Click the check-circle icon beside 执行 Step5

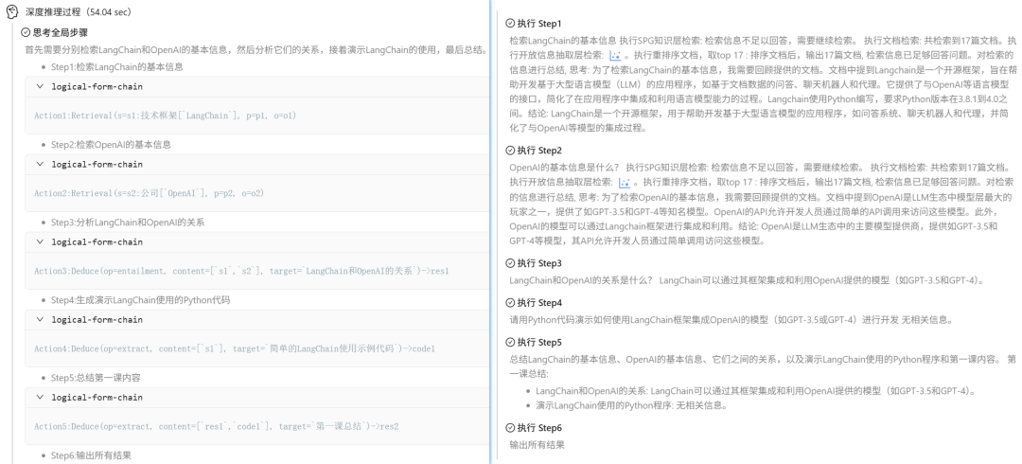(510, 342)
